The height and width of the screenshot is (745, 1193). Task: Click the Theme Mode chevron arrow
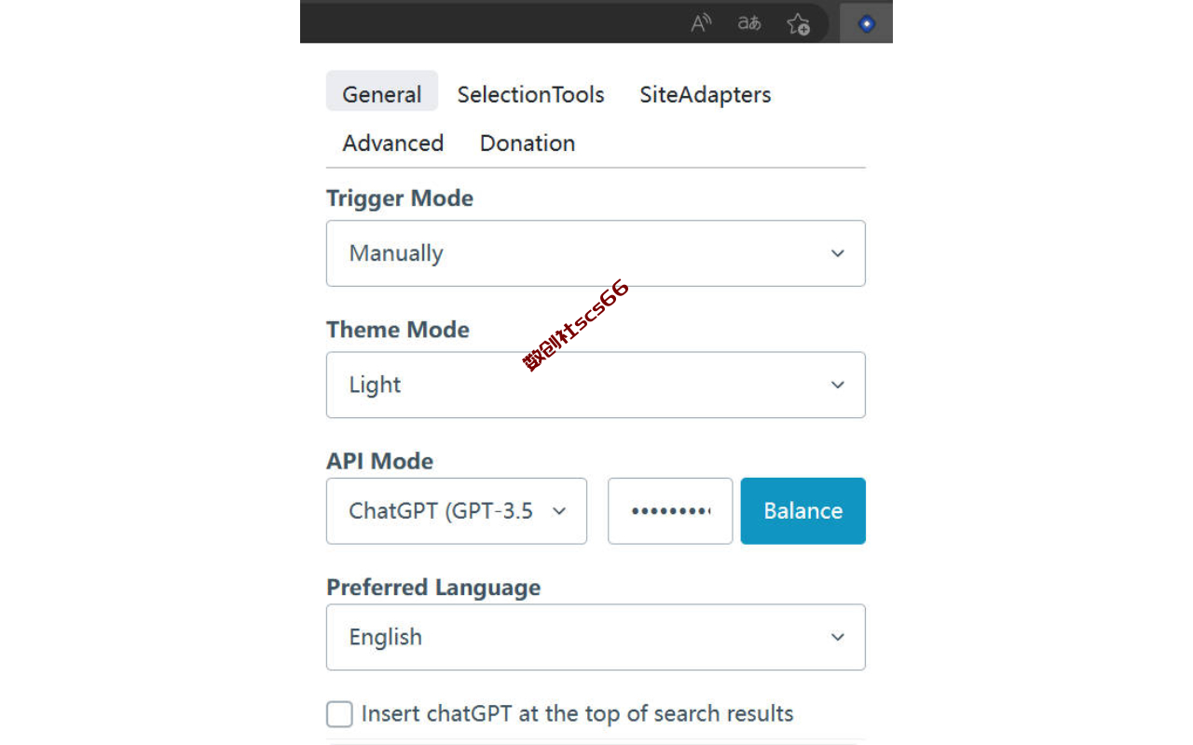point(838,385)
